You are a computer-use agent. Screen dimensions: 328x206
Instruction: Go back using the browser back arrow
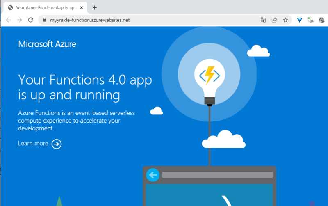(8, 20)
